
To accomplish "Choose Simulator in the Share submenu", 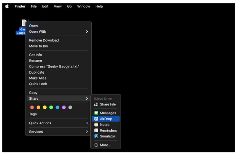I will tap(106, 136).
